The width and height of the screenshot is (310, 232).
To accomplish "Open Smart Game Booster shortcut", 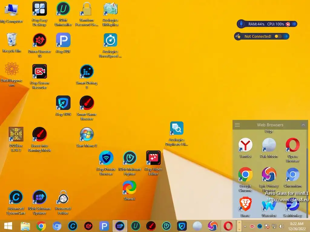I will click(87, 108).
